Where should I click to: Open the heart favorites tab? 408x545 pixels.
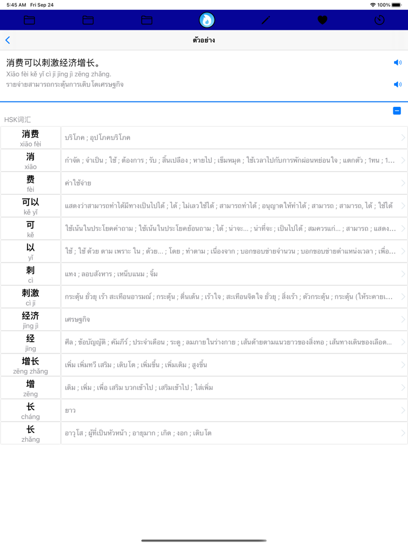pos(322,20)
